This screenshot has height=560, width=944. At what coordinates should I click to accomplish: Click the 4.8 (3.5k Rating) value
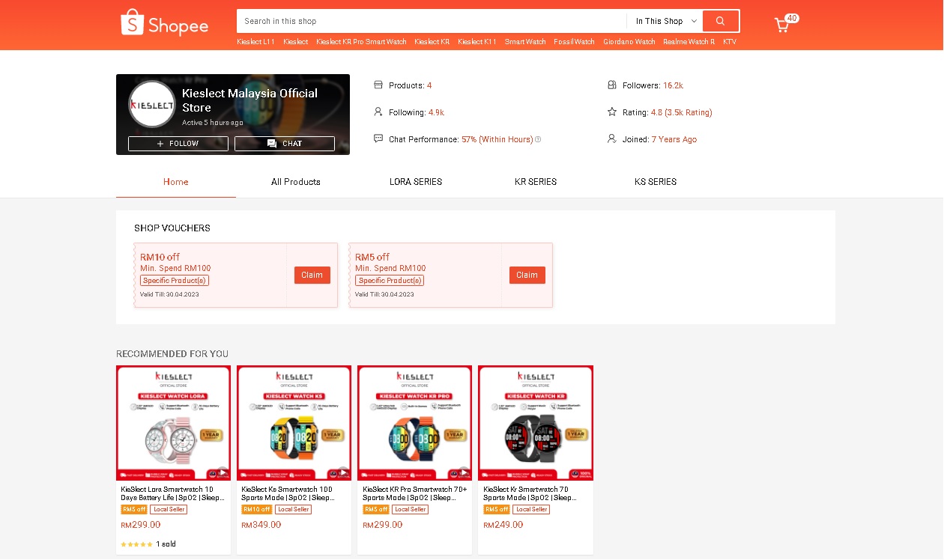click(681, 112)
